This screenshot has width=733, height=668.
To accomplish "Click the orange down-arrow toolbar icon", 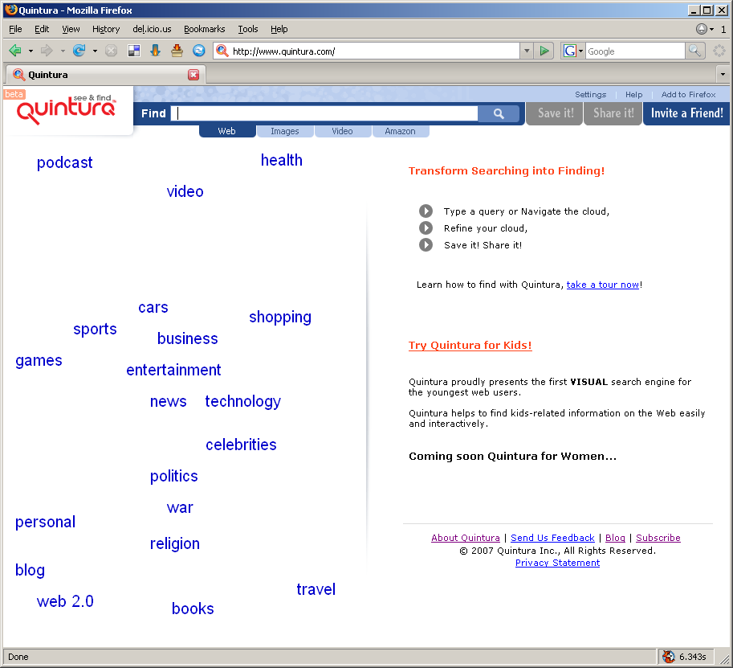I will (x=155, y=51).
